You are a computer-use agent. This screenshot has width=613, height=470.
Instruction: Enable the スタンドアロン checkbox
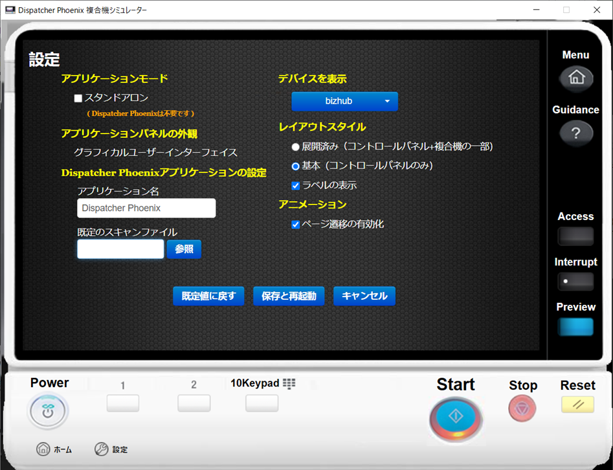point(78,98)
